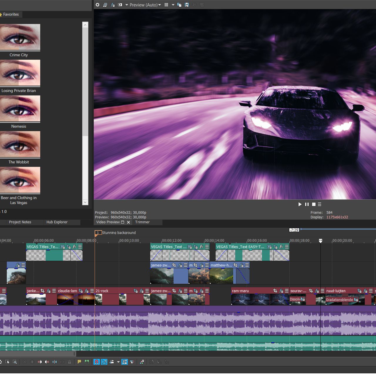Open Event Pan/Crop on the 21-rock event
376x376 pixels.
click(x=136, y=291)
